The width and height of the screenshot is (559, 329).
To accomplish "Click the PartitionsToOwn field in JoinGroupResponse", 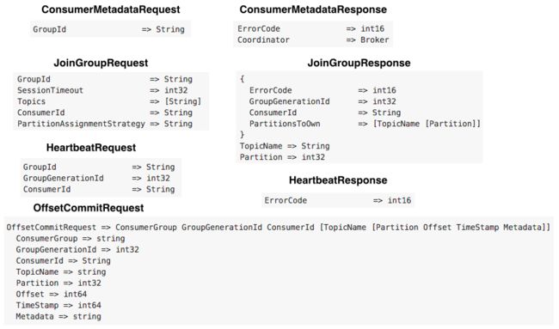I will pos(285,124).
